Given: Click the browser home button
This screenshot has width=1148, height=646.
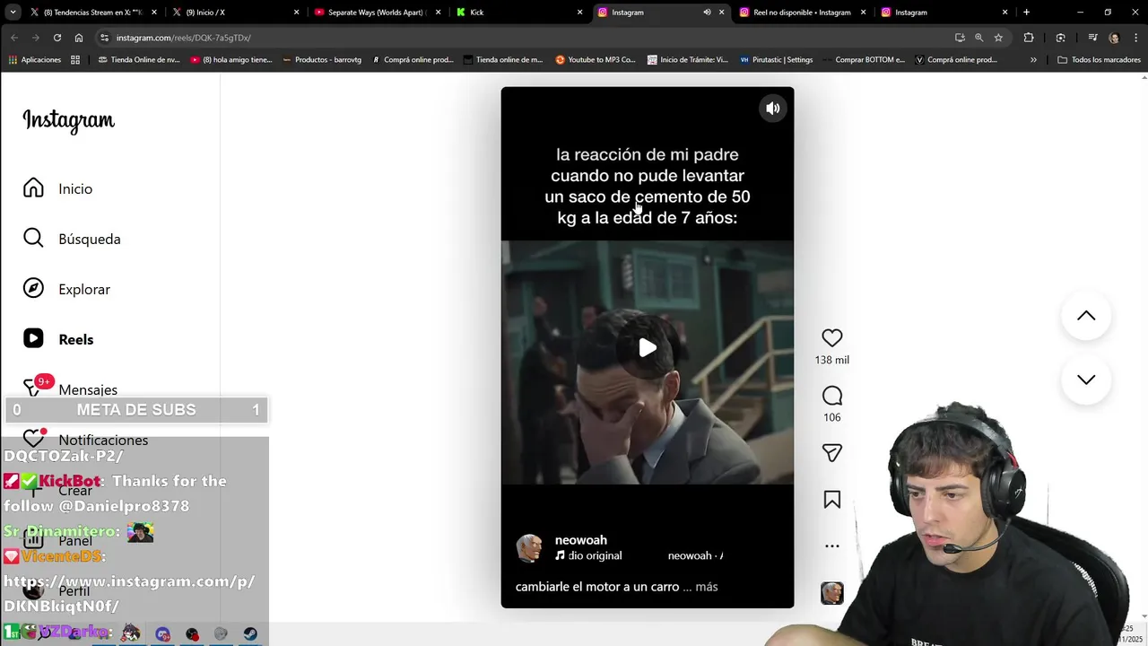Looking at the screenshot, I should pyautogui.click(x=79, y=38).
